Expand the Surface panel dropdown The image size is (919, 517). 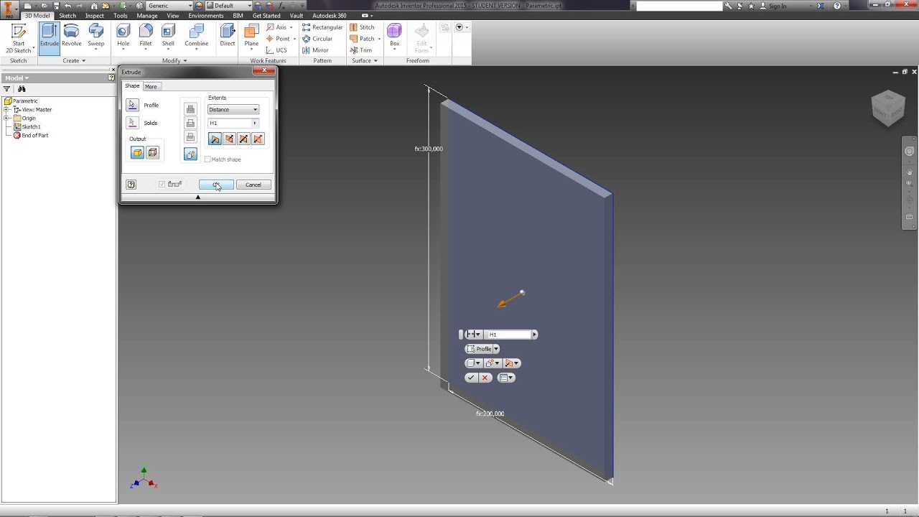click(365, 61)
